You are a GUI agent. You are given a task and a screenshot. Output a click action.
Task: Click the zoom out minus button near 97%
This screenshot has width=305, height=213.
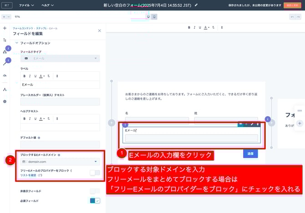click(x=8, y=17)
